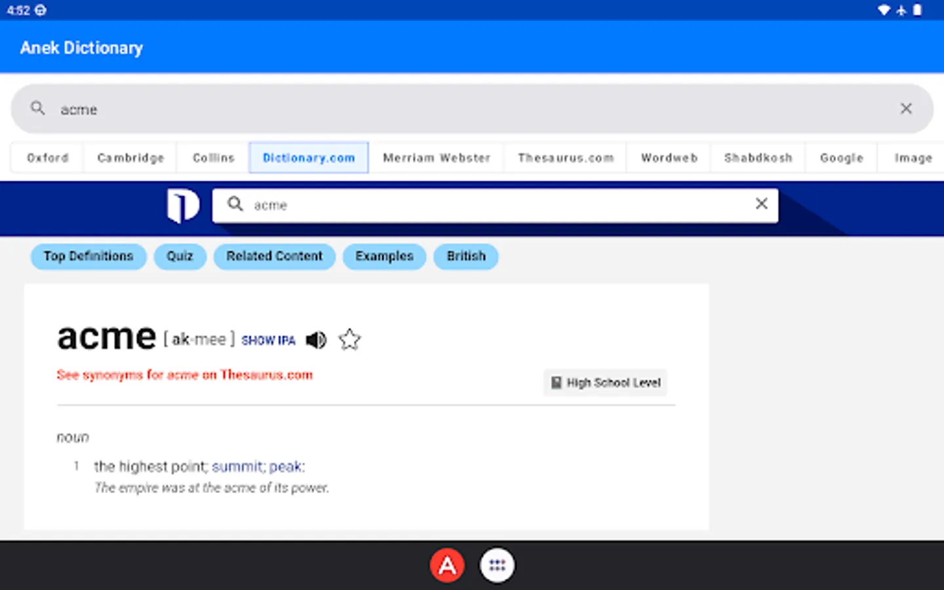Click example sentence about the empire

click(x=212, y=488)
